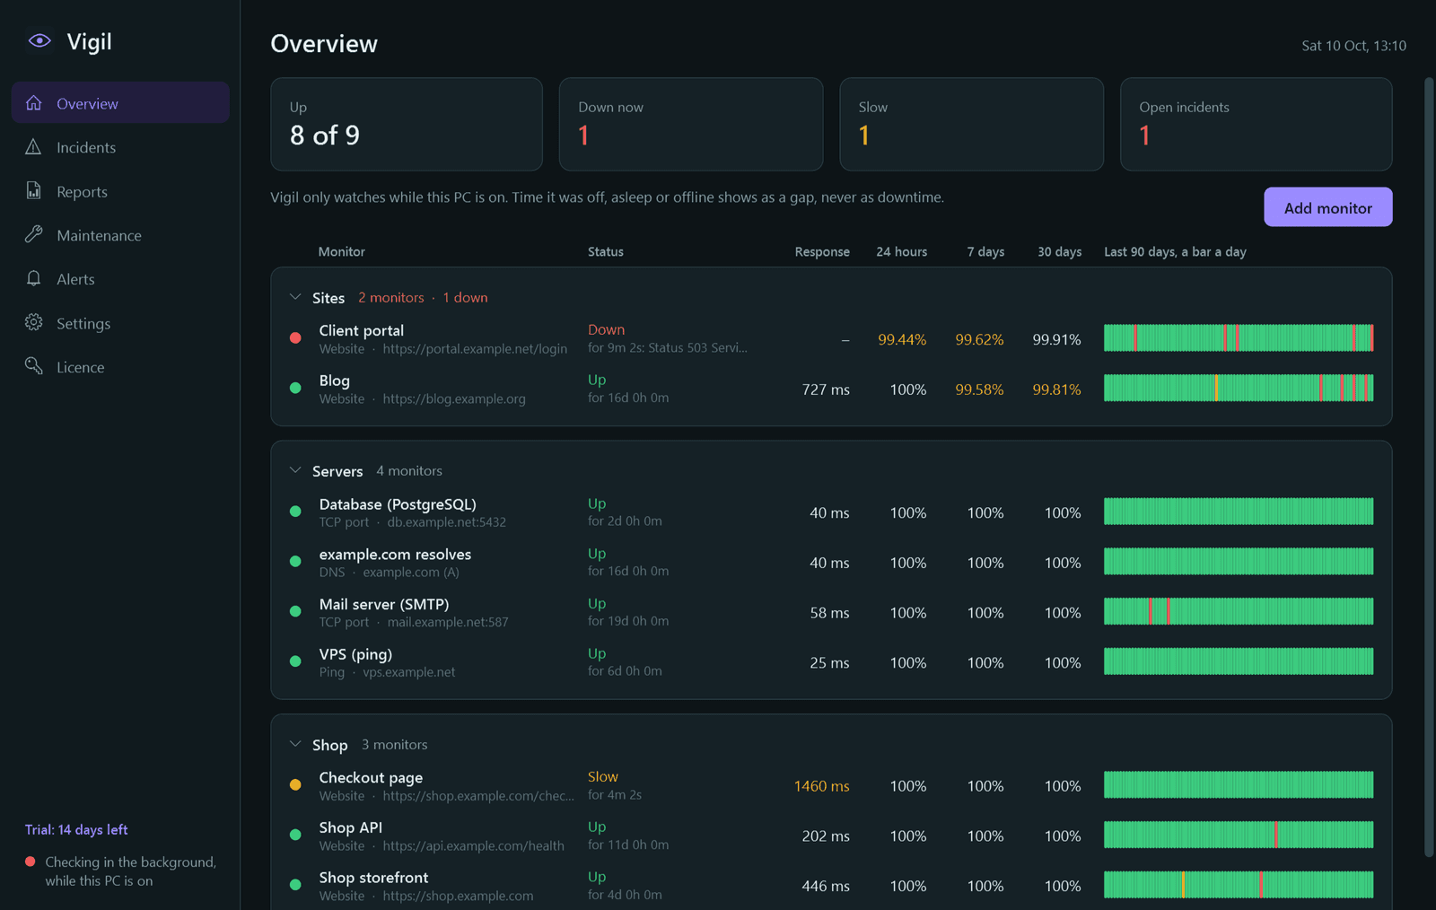The height and width of the screenshot is (910, 1436).
Task: Click the amber status dot for Checkout page
Action: click(x=295, y=785)
